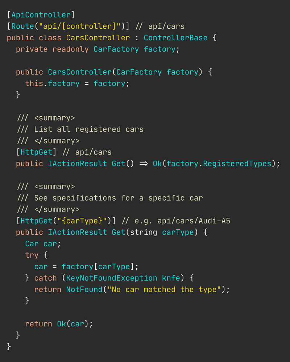Screen dimensions: 290x362
Task: Click the "List all registered cars" comment
Action: coord(89,129)
